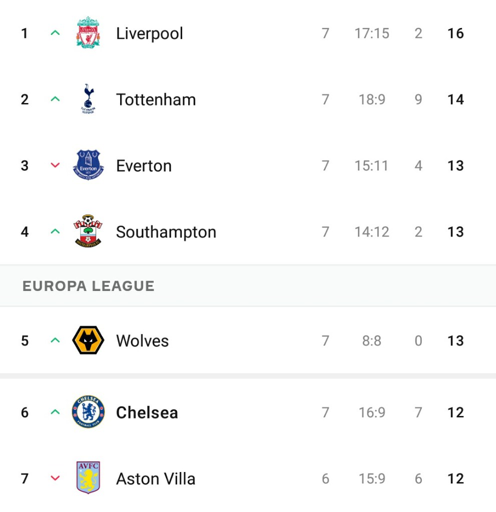Open the Tottenham team name

(x=156, y=99)
